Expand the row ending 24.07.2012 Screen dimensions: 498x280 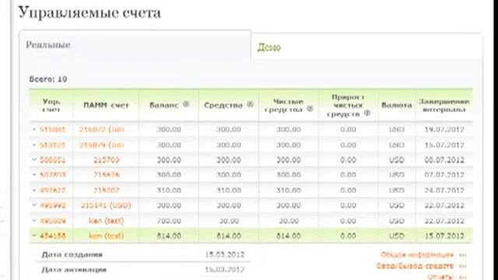[34, 190]
